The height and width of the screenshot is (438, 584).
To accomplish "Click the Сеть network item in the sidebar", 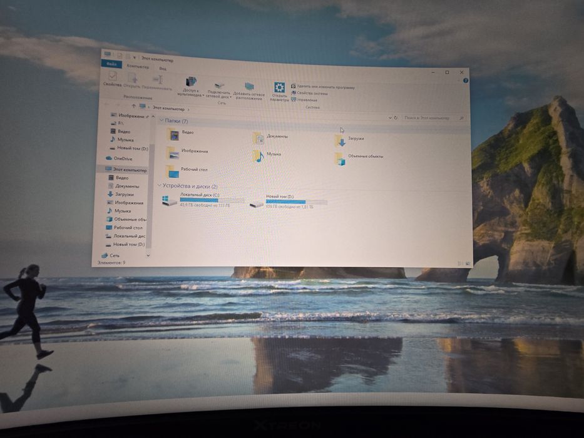I will (x=110, y=255).
